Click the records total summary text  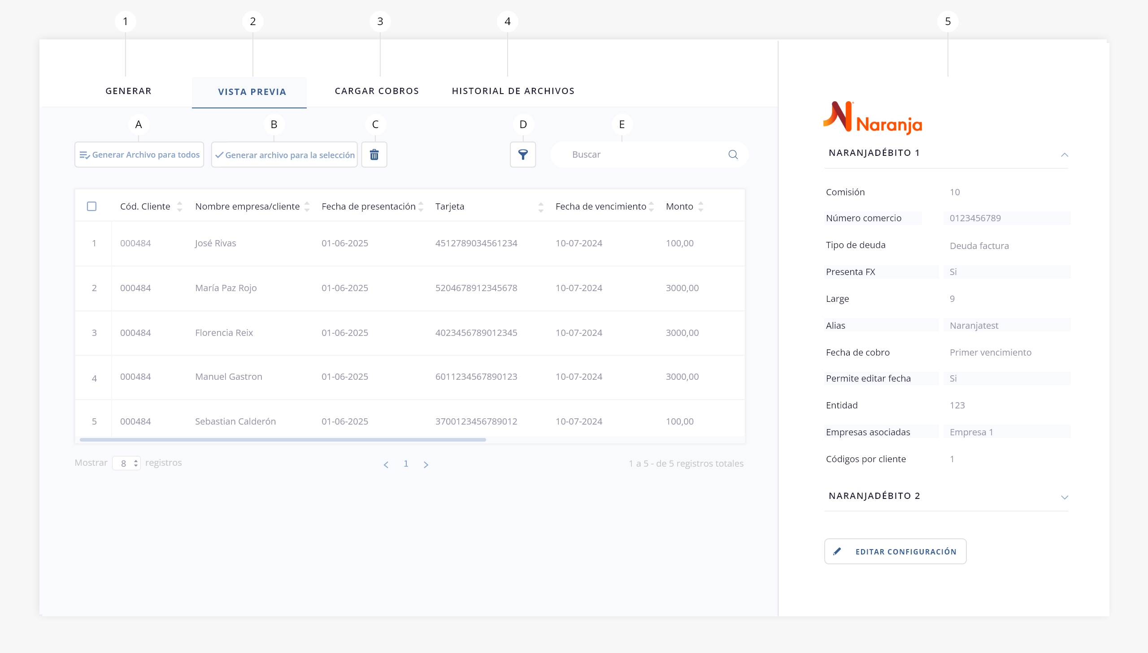click(686, 464)
